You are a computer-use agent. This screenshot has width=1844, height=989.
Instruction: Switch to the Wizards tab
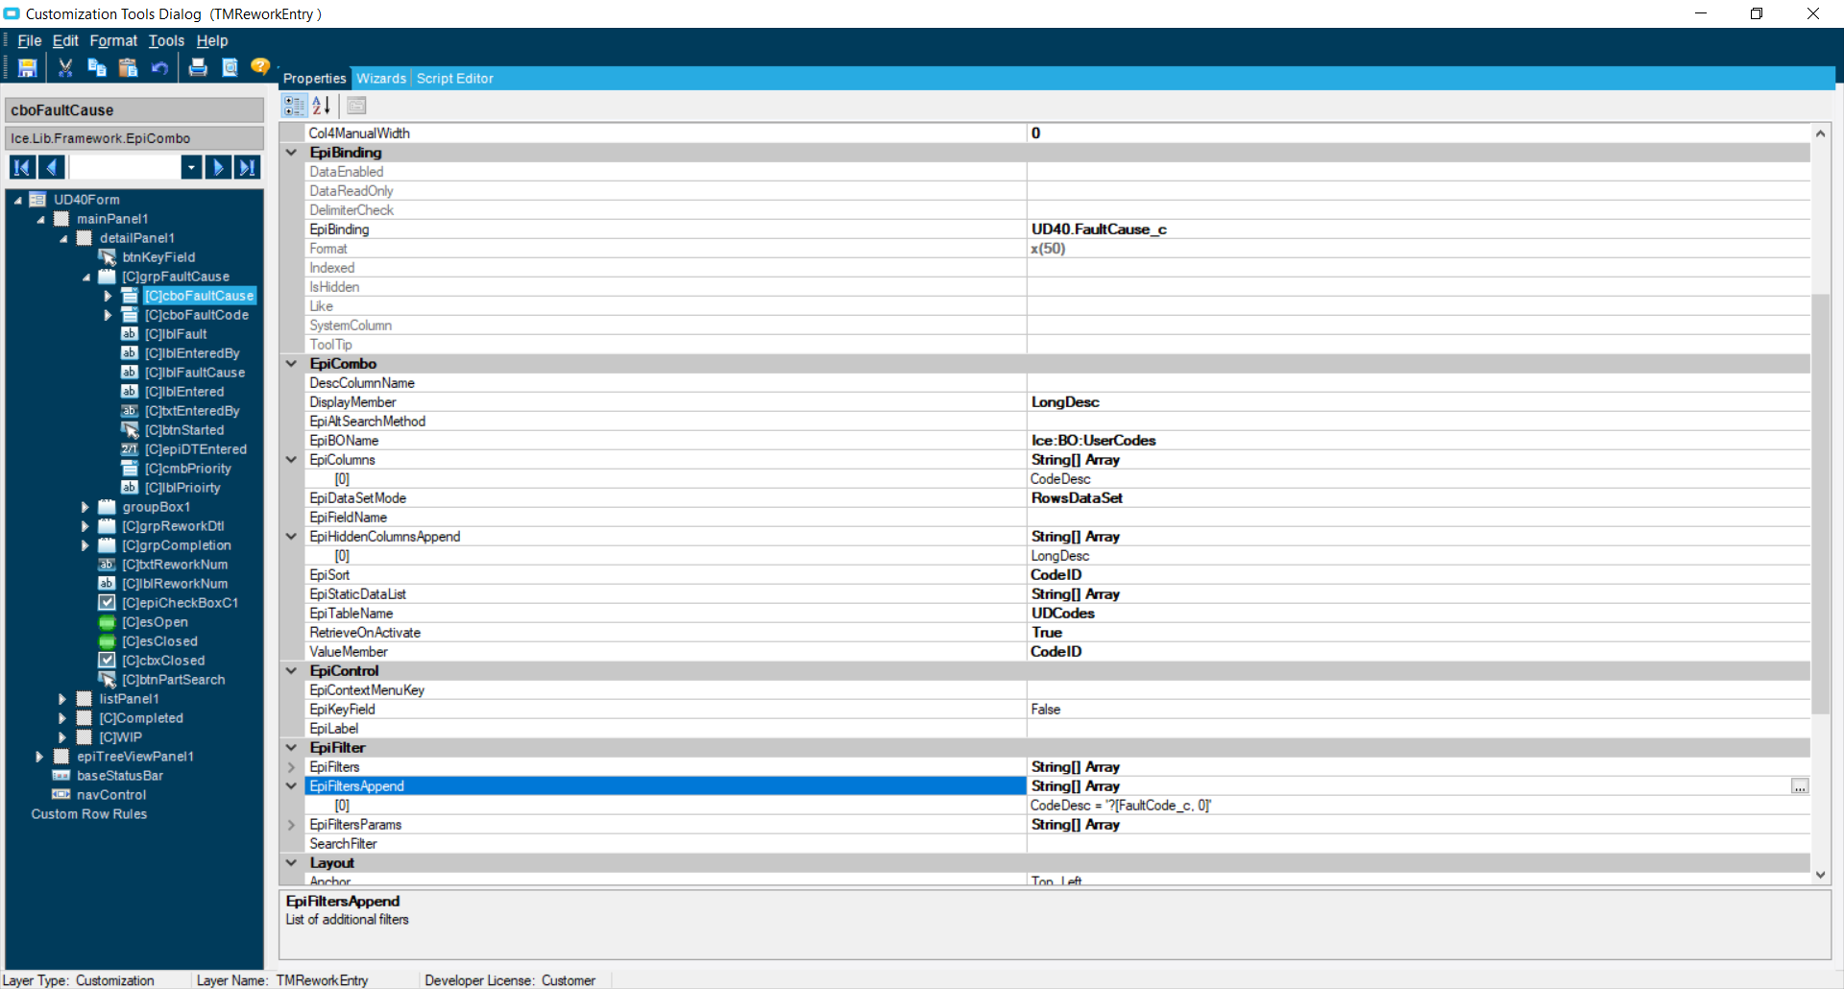point(381,79)
